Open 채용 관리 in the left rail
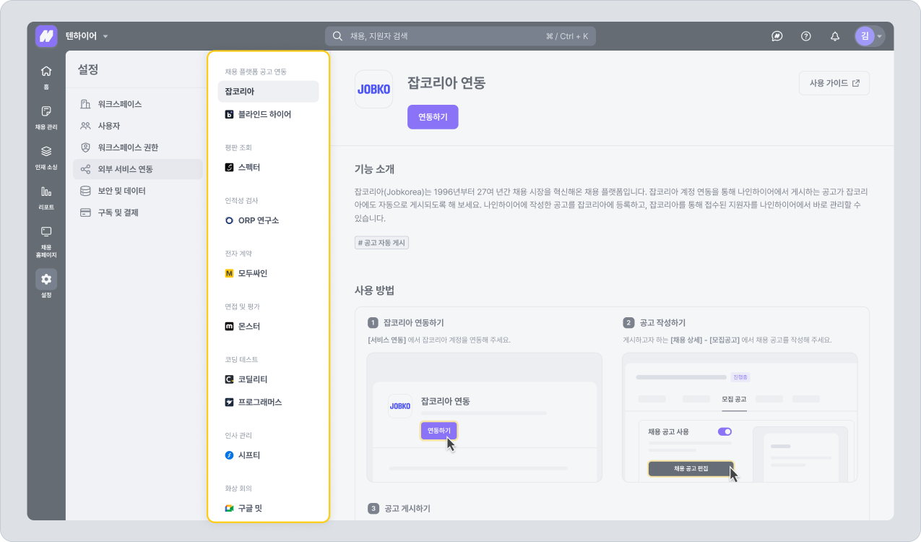This screenshot has height=542, width=921. click(x=46, y=117)
